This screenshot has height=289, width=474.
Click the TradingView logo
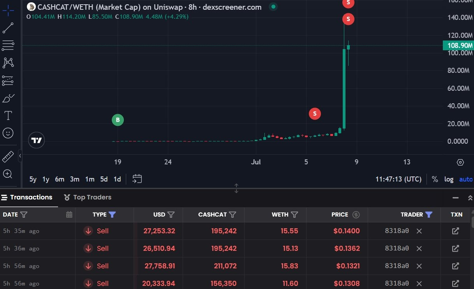(37, 140)
